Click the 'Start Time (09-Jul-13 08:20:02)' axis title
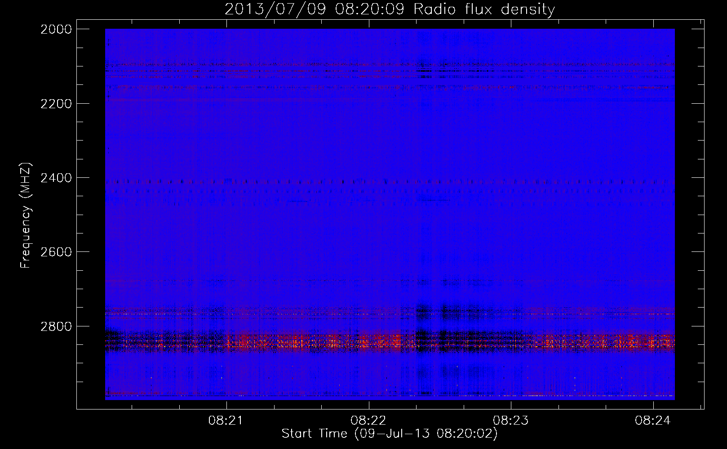727x449 pixels. click(390, 434)
